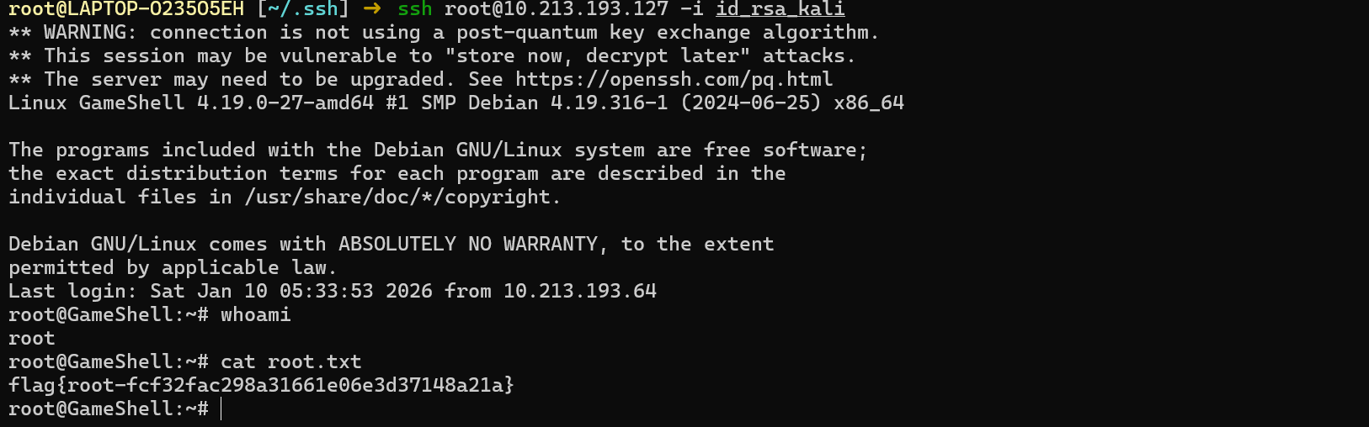Click the root@LAPTOP-O235O5EH hostname

126,9
